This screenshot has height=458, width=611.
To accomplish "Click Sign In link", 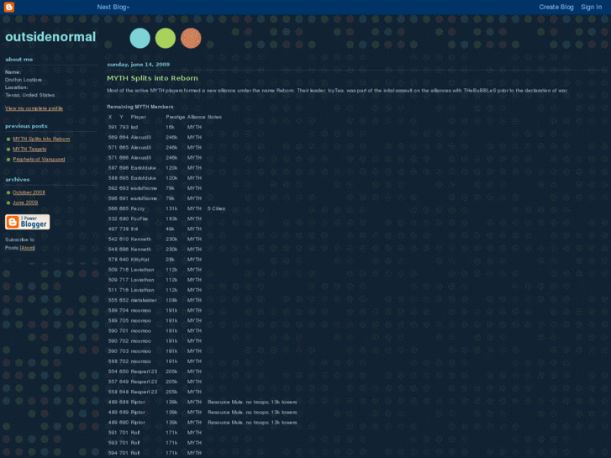I will tap(591, 7).
